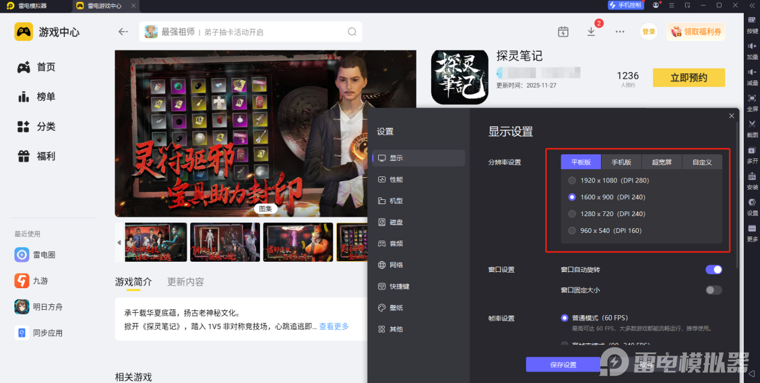Enable the 窗口固定大小 switch
Viewport: 760px width, 383px height.
pos(714,290)
